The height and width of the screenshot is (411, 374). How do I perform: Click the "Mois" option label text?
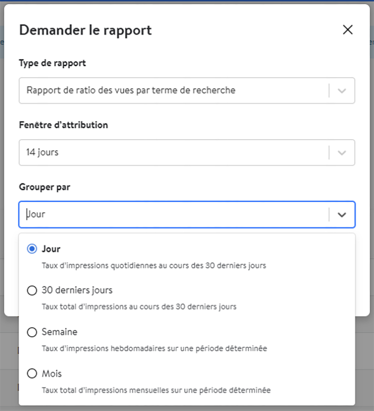pyautogui.click(x=50, y=374)
